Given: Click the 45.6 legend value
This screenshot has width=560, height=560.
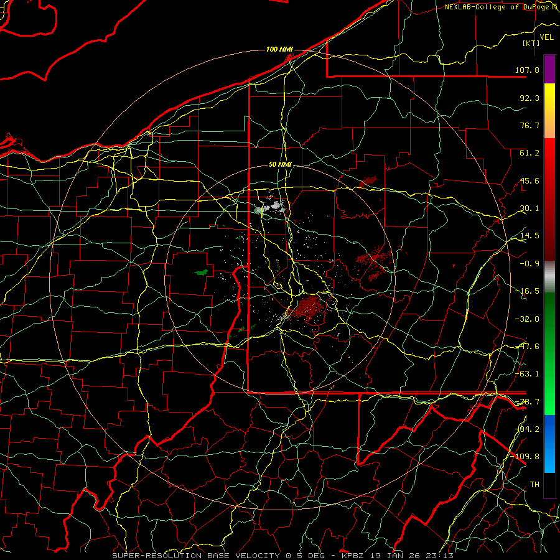Looking at the screenshot, I should 530,180.
